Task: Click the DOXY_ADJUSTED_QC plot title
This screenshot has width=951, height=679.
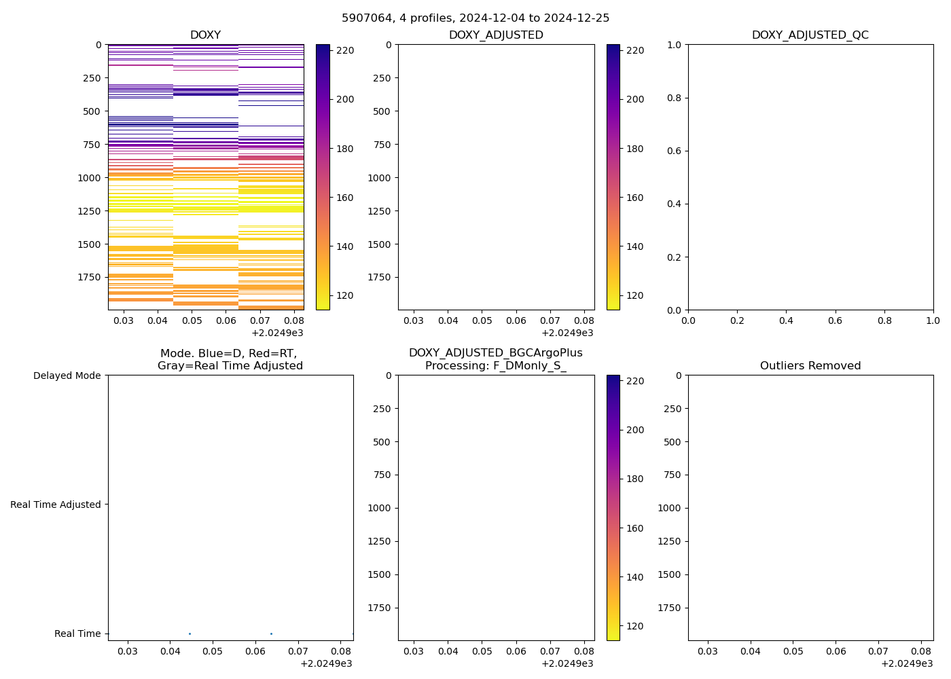Action: click(x=810, y=35)
